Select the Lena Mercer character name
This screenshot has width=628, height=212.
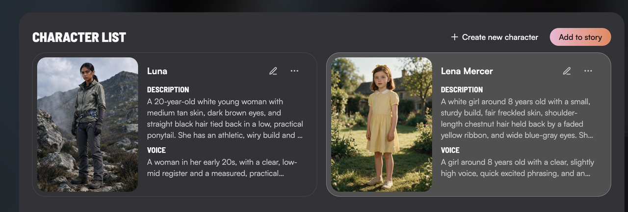467,71
